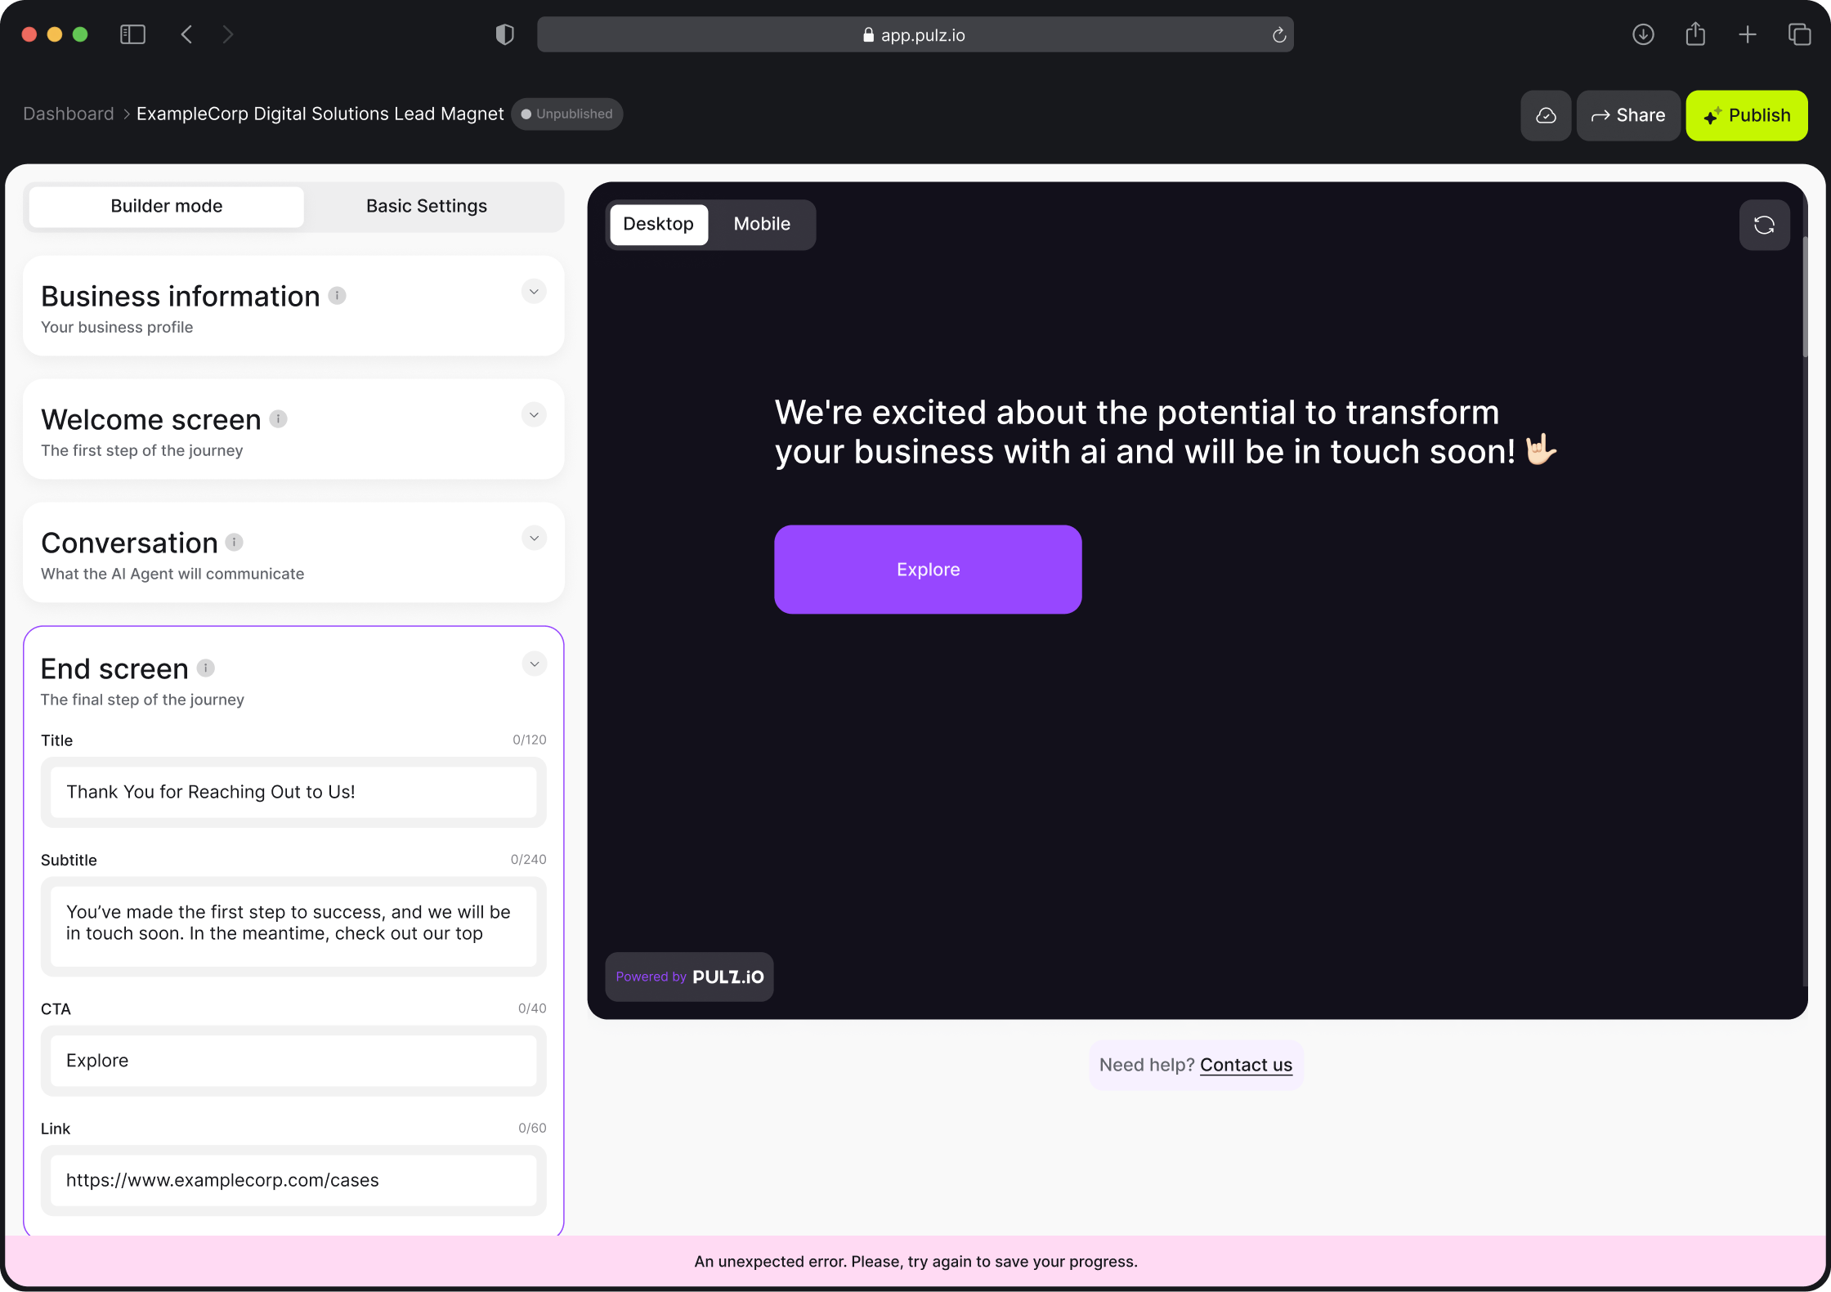Switch to Desktop preview mode
Image resolution: width=1831 pixels, height=1292 pixels.
click(x=656, y=224)
